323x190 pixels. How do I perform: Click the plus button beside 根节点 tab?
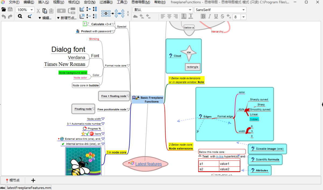[33, 180]
